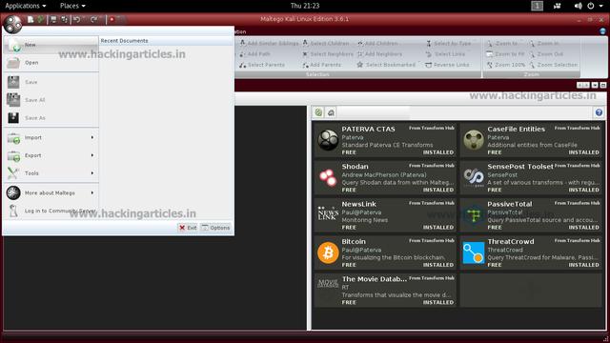Click the Transform Hub refresh icon
610x343 pixels.
point(318,112)
